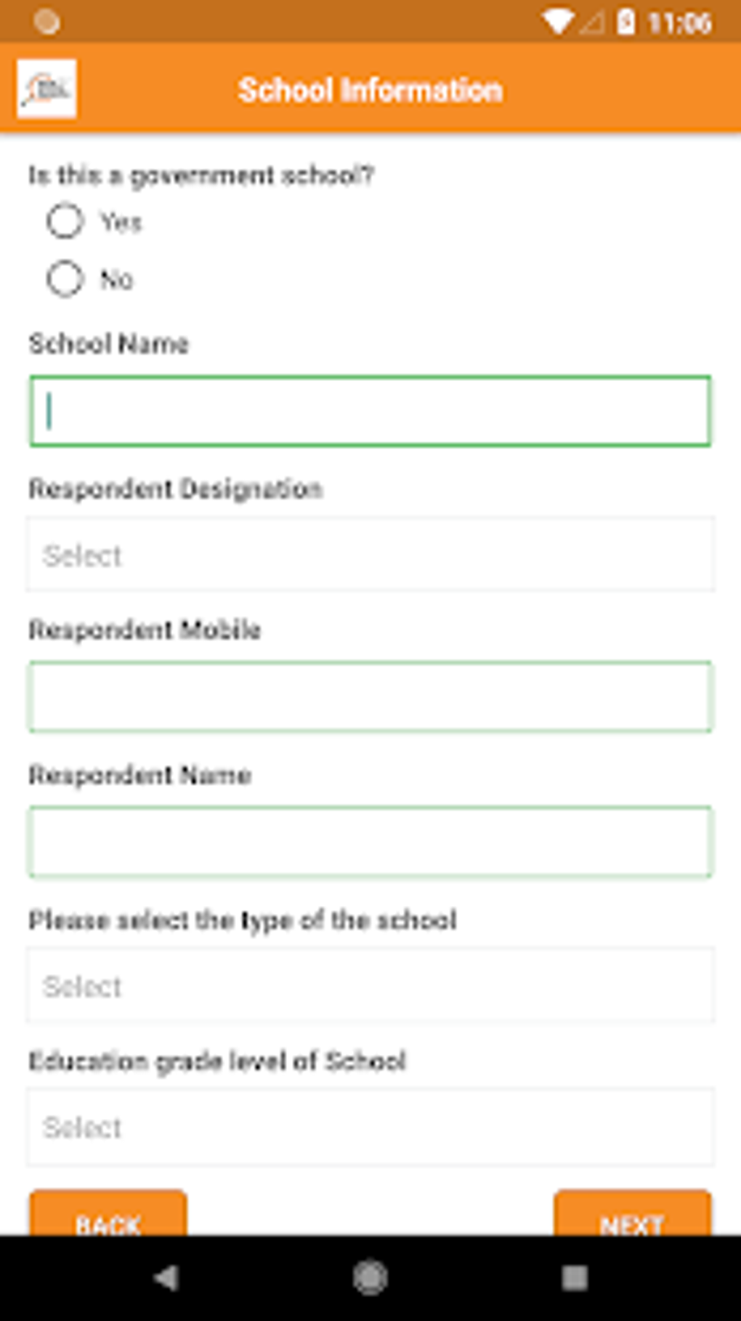Click the Respondent Mobile input field

coord(370,696)
